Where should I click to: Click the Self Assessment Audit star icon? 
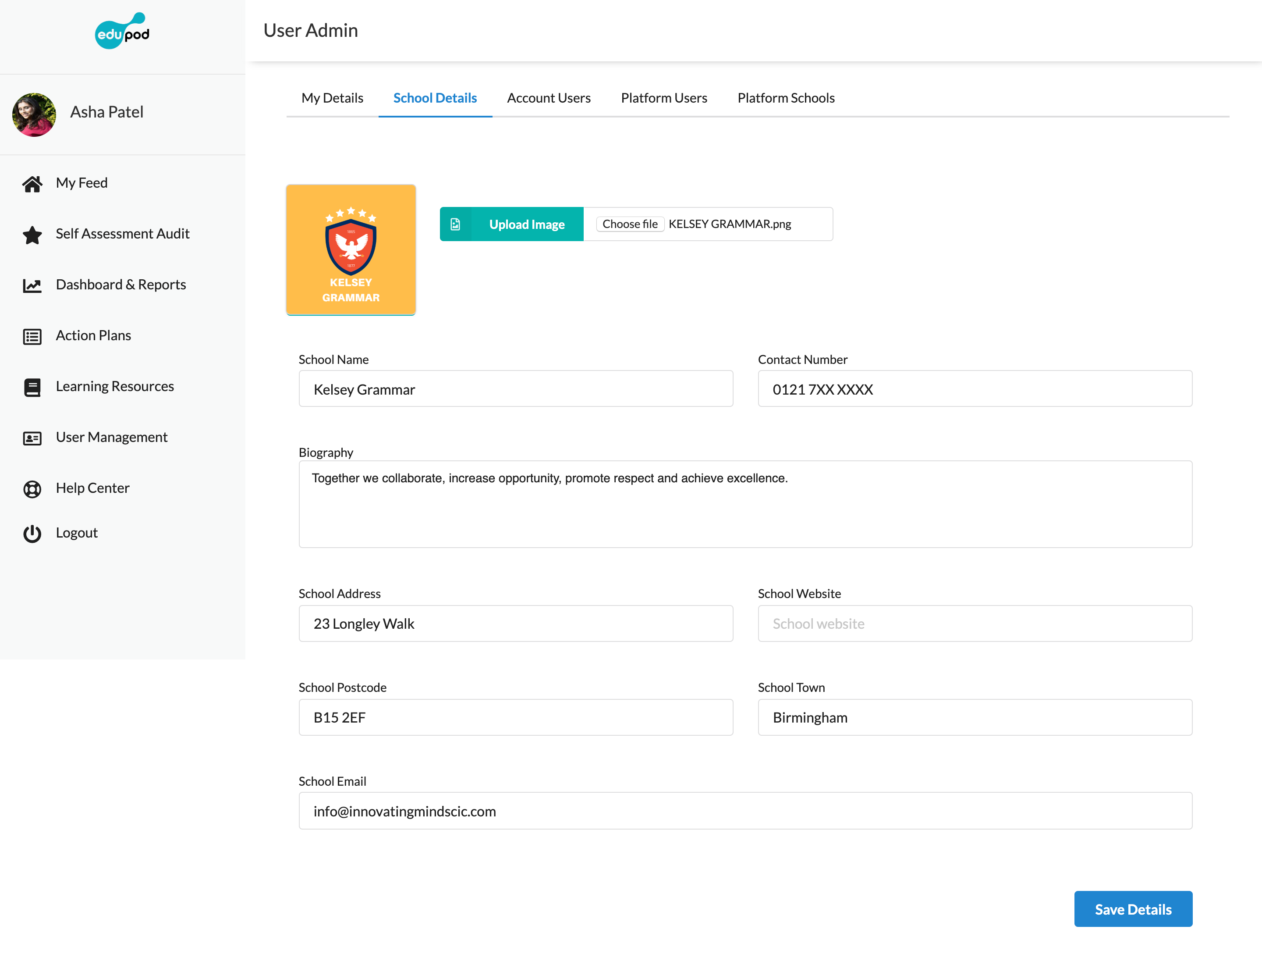tap(32, 234)
